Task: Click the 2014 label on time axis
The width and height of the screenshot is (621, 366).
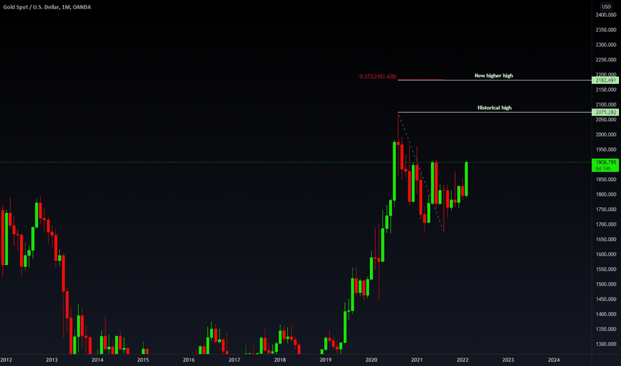Action: point(97,359)
